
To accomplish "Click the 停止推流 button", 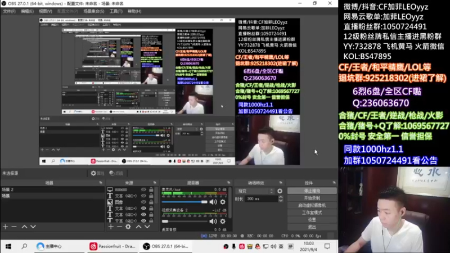I will coord(312,191).
